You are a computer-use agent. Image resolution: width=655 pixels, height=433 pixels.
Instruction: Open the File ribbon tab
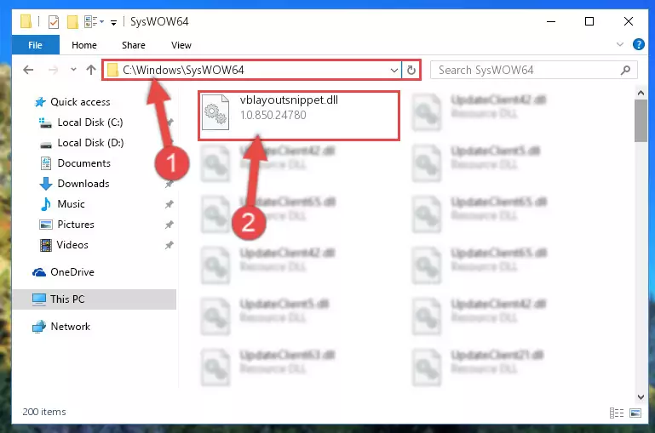(x=35, y=45)
